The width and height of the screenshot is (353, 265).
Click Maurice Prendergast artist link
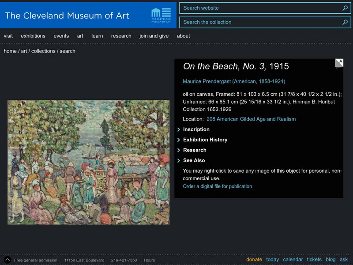pyautogui.click(x=234, y=81)
